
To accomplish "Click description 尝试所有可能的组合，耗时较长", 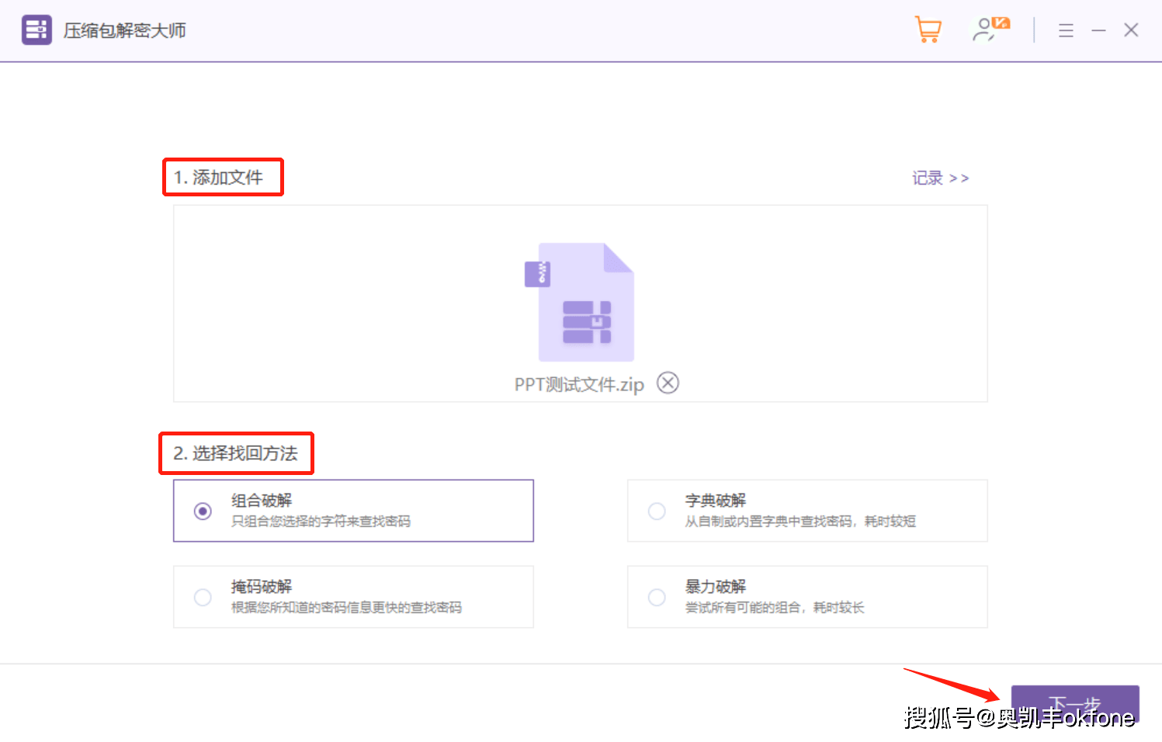I will [x=775, y=608].
